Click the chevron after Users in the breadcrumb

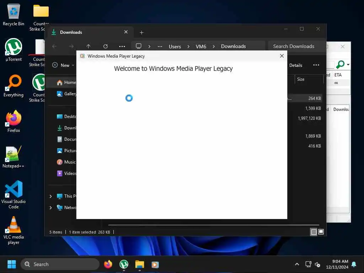tap(188, 47)
